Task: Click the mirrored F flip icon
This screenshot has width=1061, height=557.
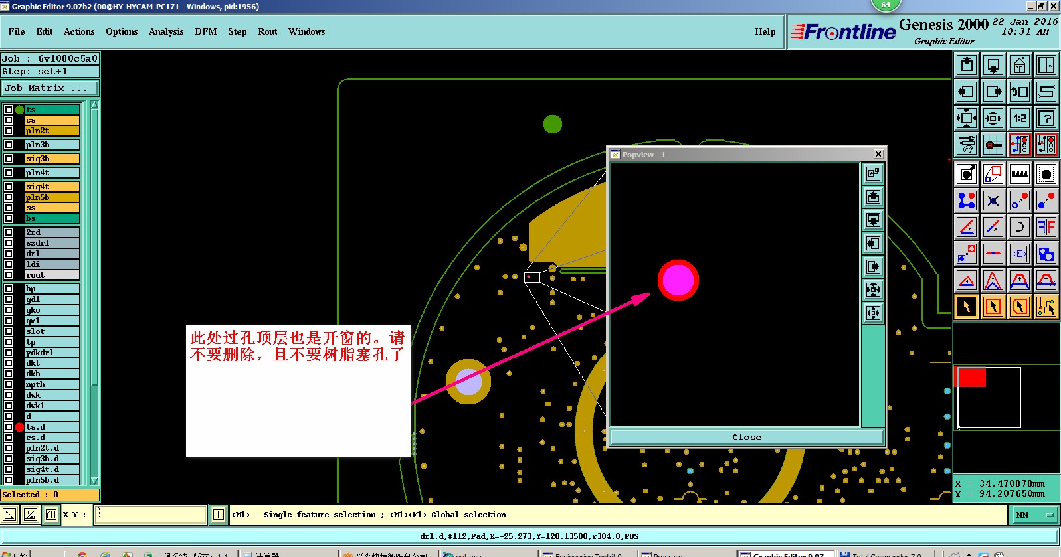Action: pyautogui.click(x=1046, y=227)
